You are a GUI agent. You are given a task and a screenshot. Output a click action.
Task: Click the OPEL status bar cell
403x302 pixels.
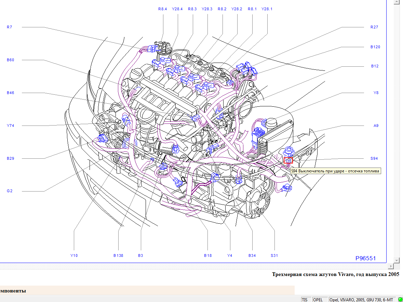coord(320,300)
